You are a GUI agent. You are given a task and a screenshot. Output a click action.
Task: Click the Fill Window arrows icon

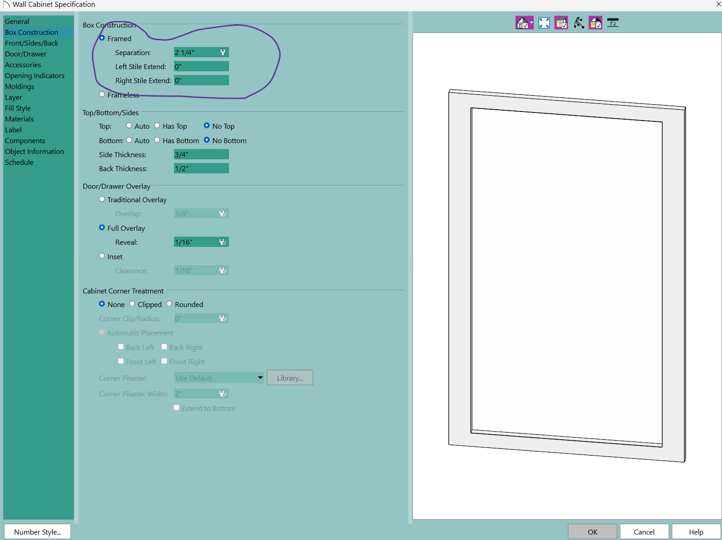(x=544, y=23)
